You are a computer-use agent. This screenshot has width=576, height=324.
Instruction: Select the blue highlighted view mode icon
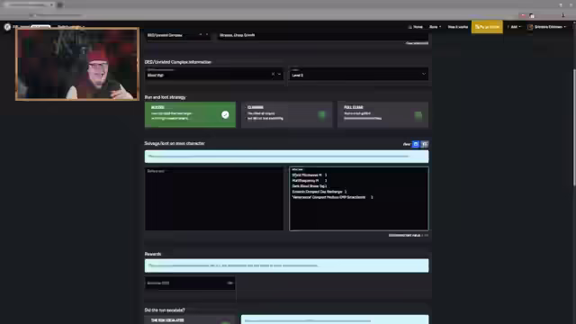click(x=416, y=144)
